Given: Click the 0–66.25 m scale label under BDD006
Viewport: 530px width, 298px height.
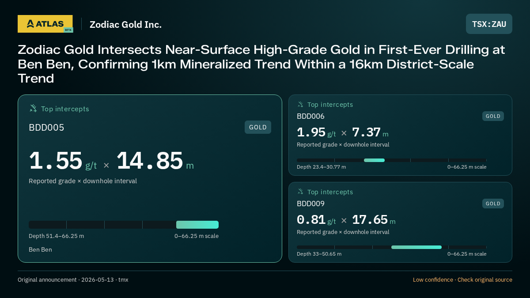Looking at the screenshot, I should (x=467, y=167).
